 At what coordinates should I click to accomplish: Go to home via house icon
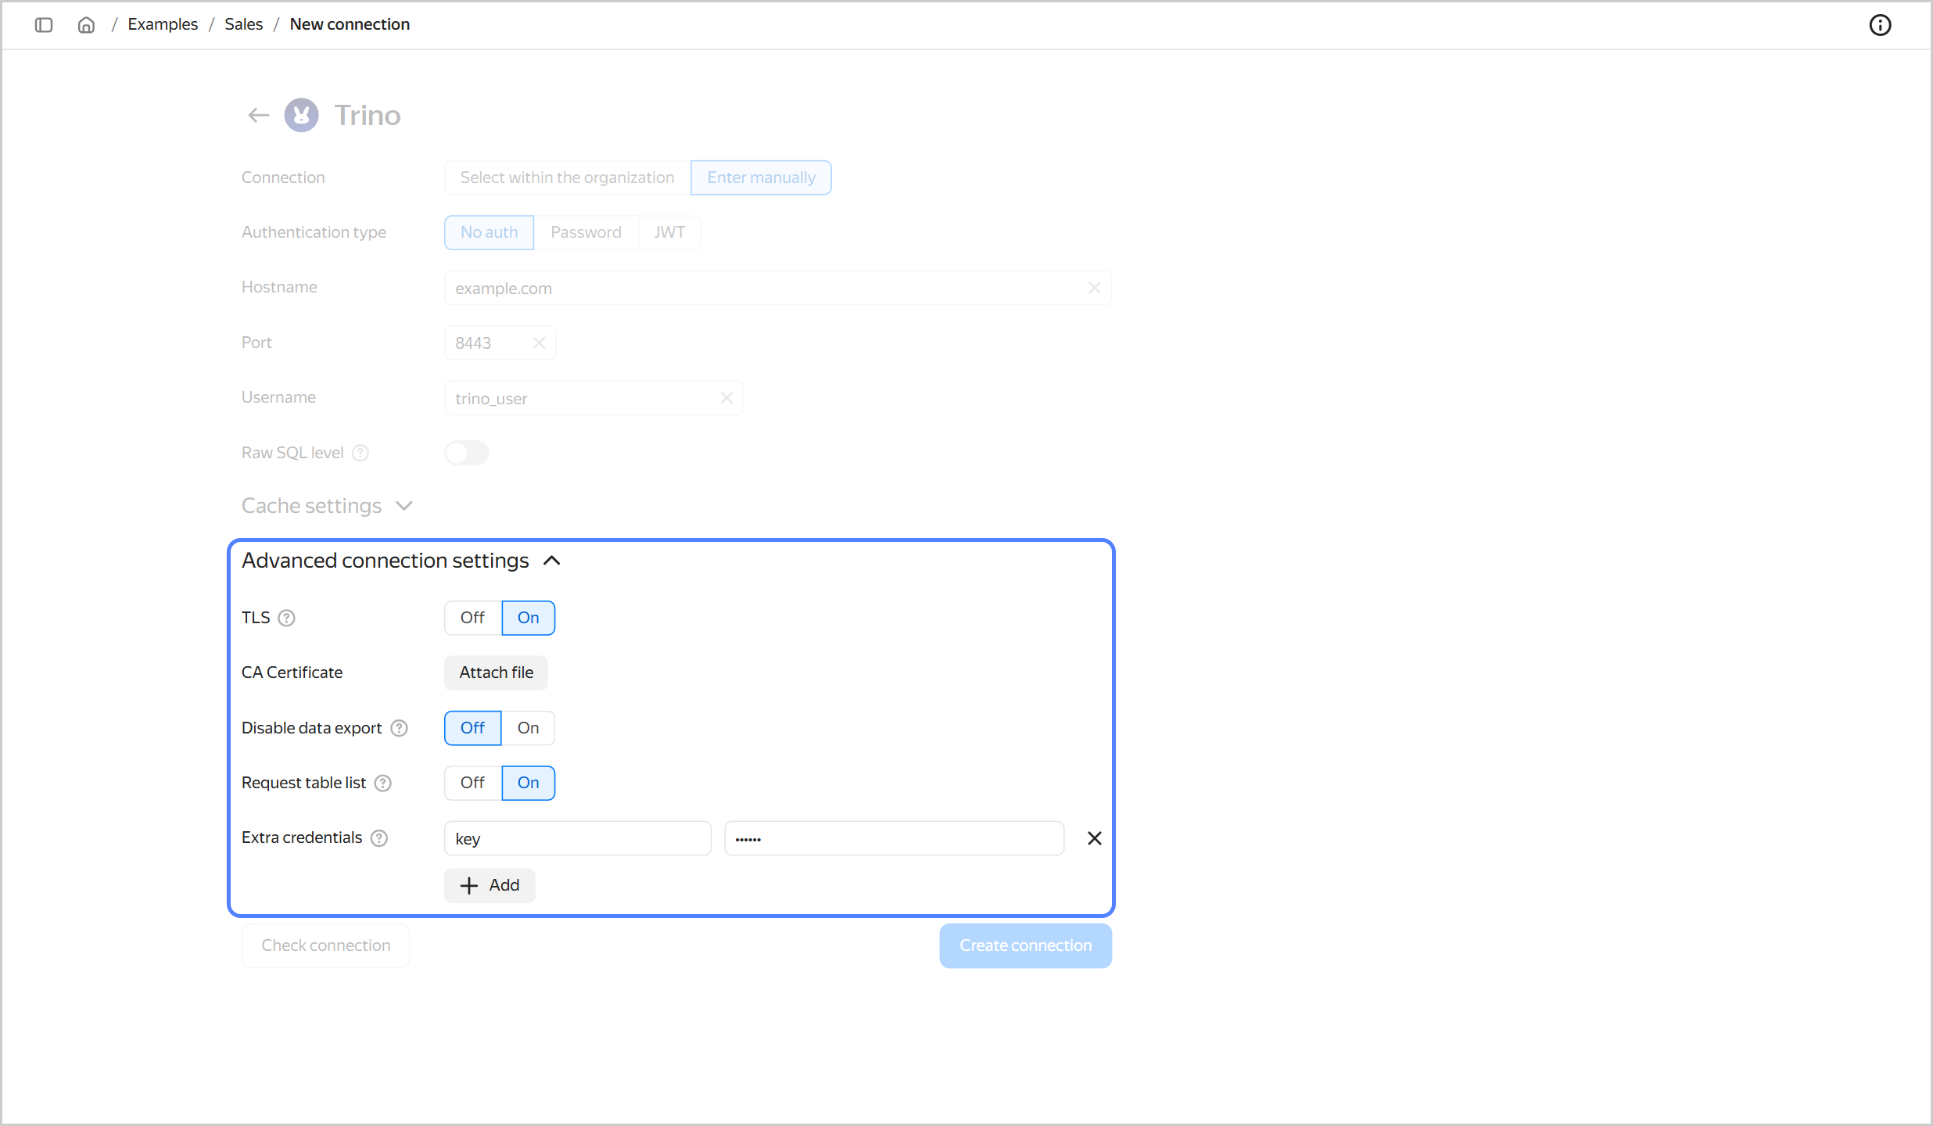point(86,25)
